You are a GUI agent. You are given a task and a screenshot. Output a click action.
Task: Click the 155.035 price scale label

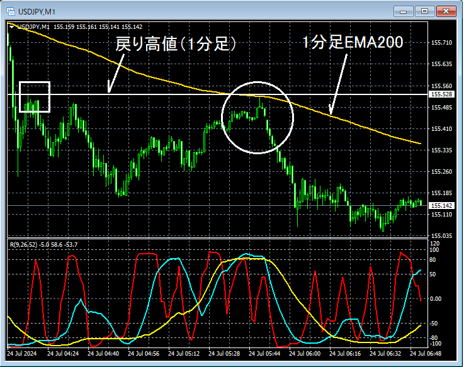pyautogui.click(x=441, y=236)
